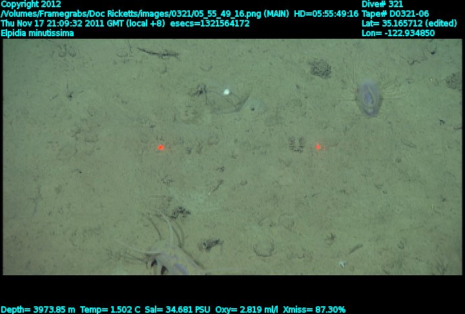
Task: Click the small white blob on the seafloor
Action: pos(227,92)
